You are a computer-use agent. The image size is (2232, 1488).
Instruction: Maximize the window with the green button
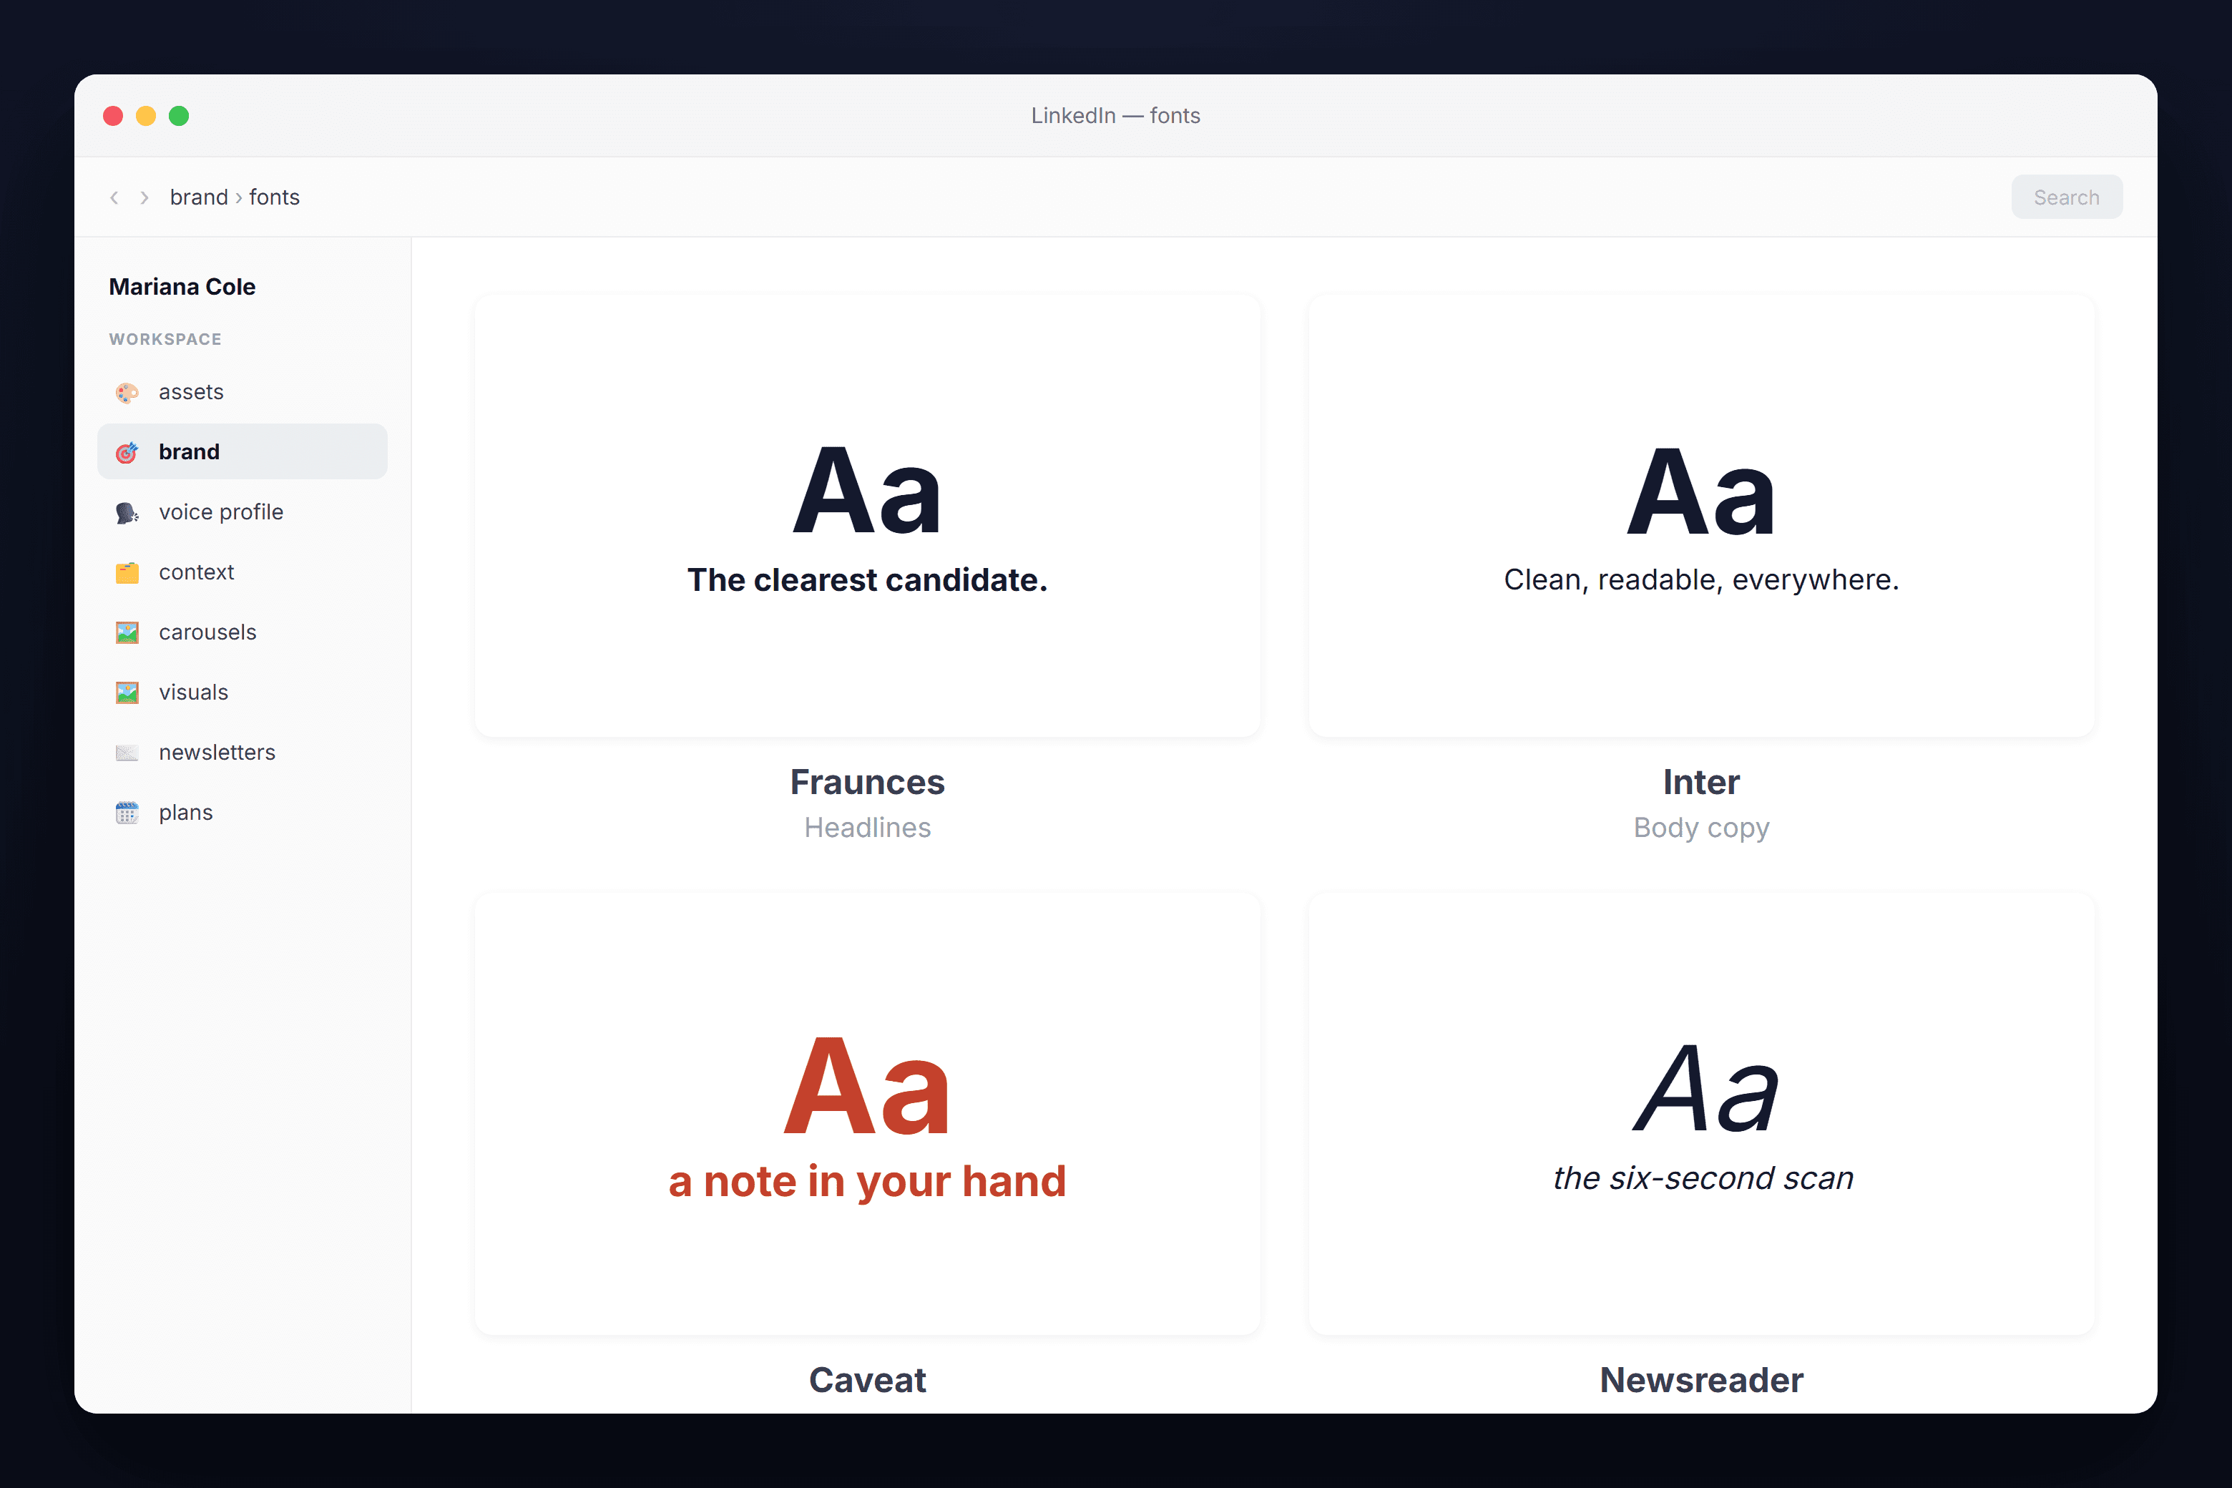[180, 116]
